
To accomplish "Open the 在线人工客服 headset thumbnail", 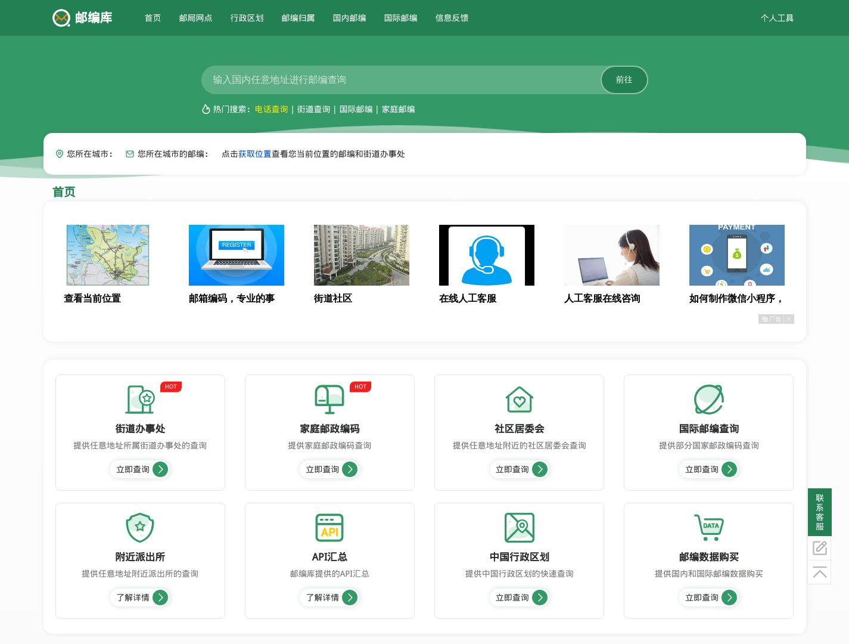I will click(x=487, y=255).
